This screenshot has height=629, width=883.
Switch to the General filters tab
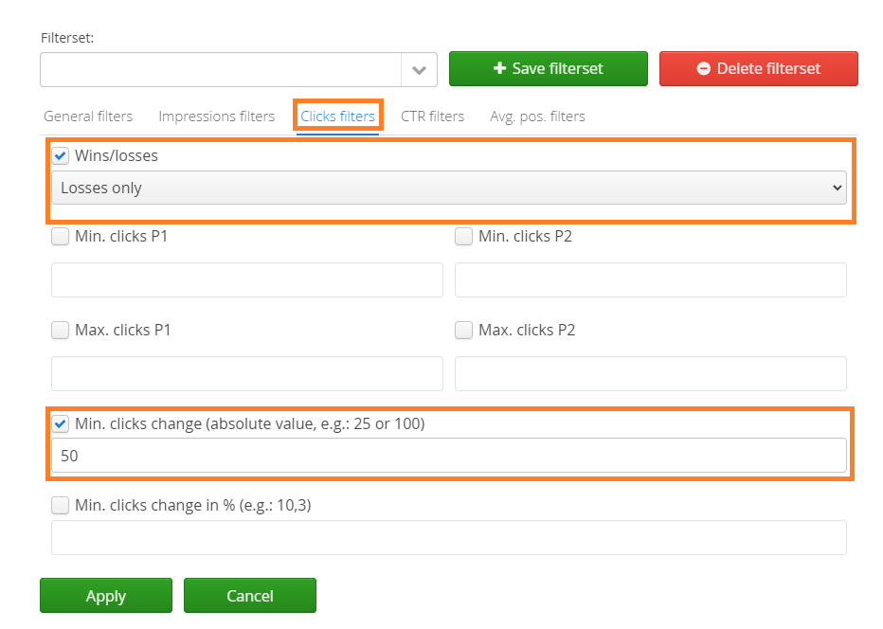tap(88, 117)
